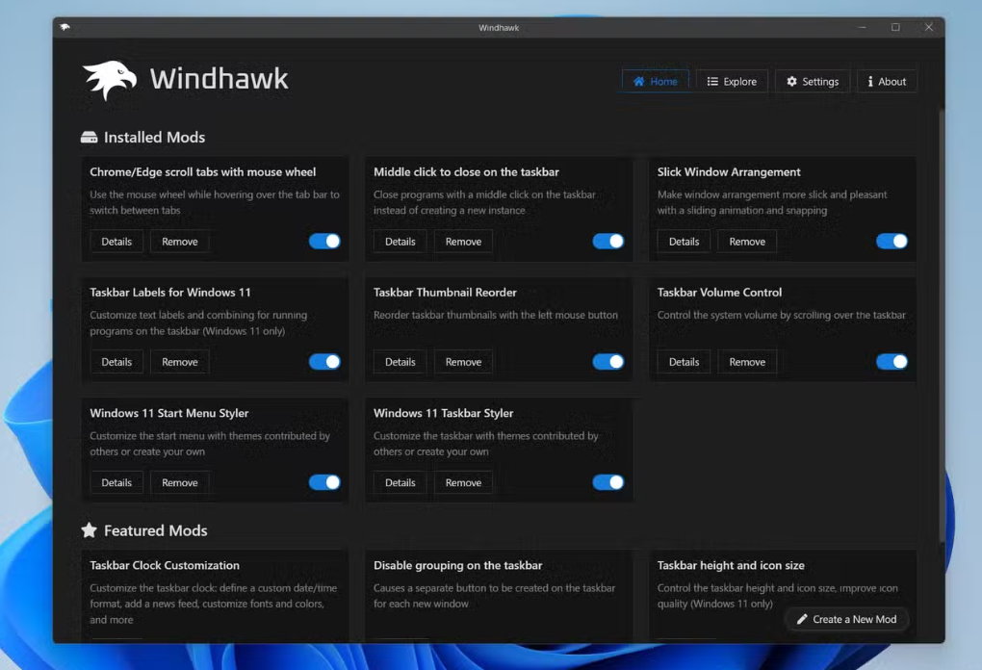Click the Installed Mods drive icon

[90, 138]
